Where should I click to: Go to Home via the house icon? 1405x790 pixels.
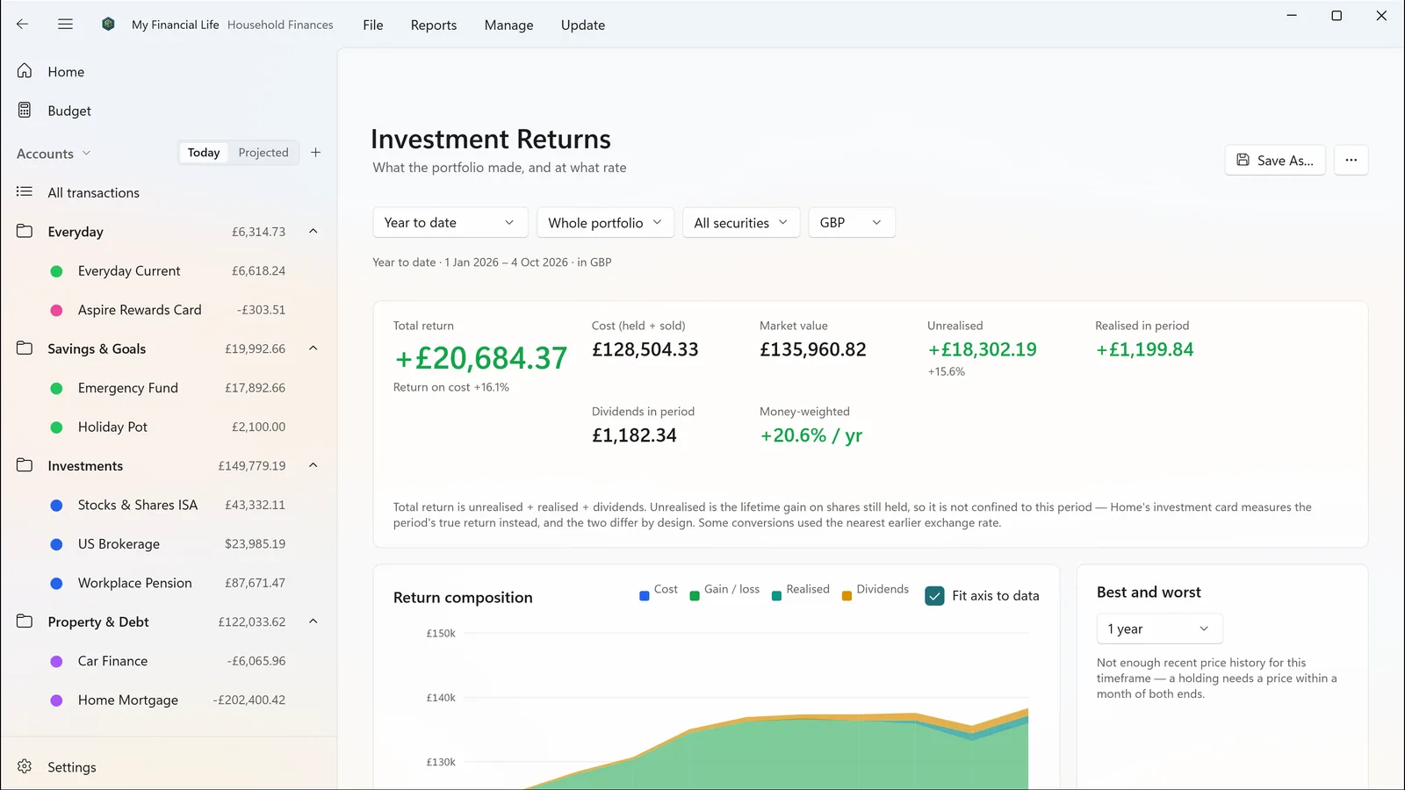coord(25,71)
